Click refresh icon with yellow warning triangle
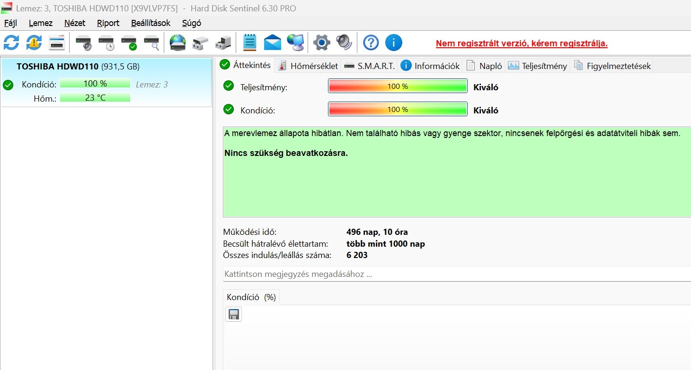The height and width of the screenshot is (370, 691). click(x=34, y=43)
